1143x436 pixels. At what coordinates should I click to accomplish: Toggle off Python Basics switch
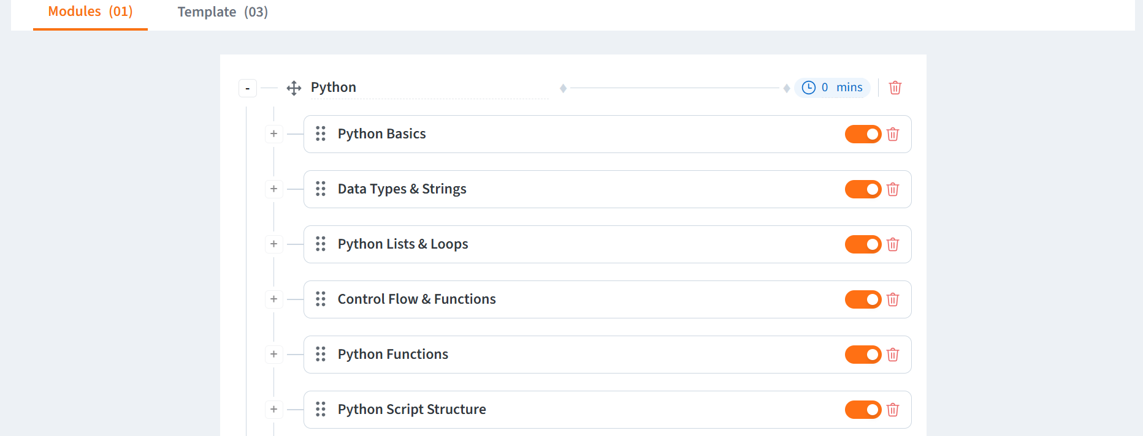[863, 134]
